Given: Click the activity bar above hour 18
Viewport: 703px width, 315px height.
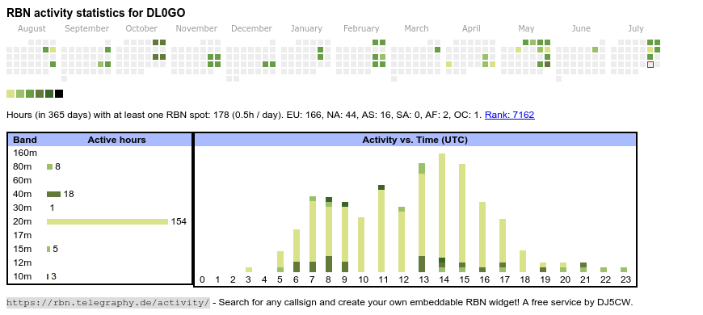Looking at the screenshot, I should 522,261.
